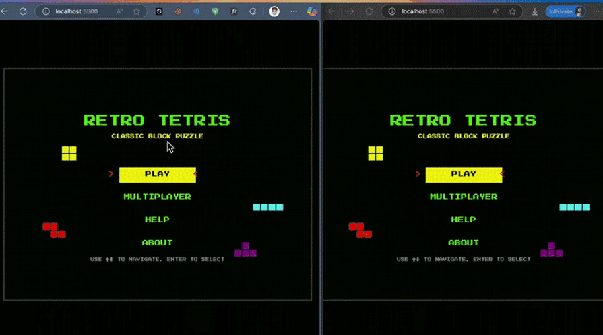
Task: View site information in the left window address bar
Action: pyautogui.click(x=46, y=11)
